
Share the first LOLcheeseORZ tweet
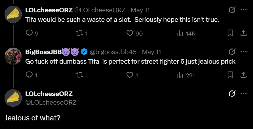click(244, 33)
